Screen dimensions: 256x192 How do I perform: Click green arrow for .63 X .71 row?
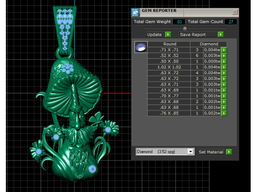(224, 84)
